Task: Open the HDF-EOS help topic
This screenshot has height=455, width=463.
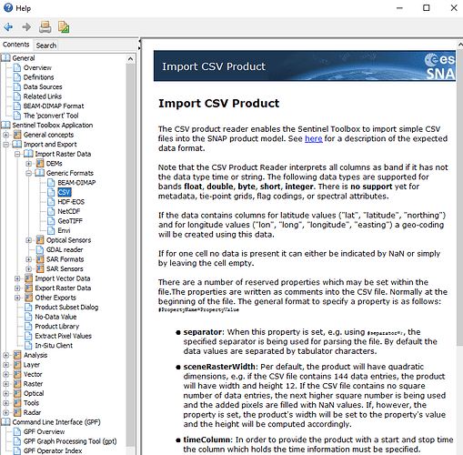Action: click(x=71, y=202)
